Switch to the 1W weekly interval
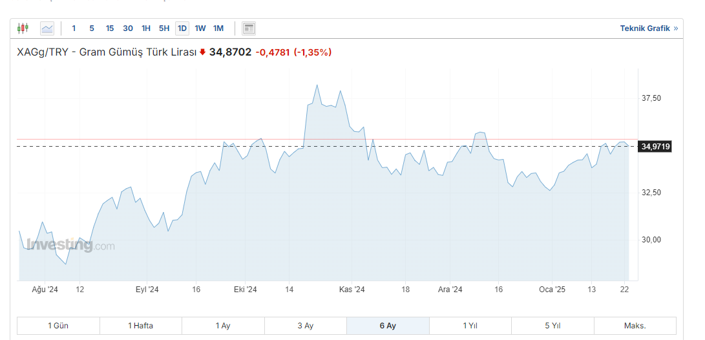The image size is (705, 340). 200,28
